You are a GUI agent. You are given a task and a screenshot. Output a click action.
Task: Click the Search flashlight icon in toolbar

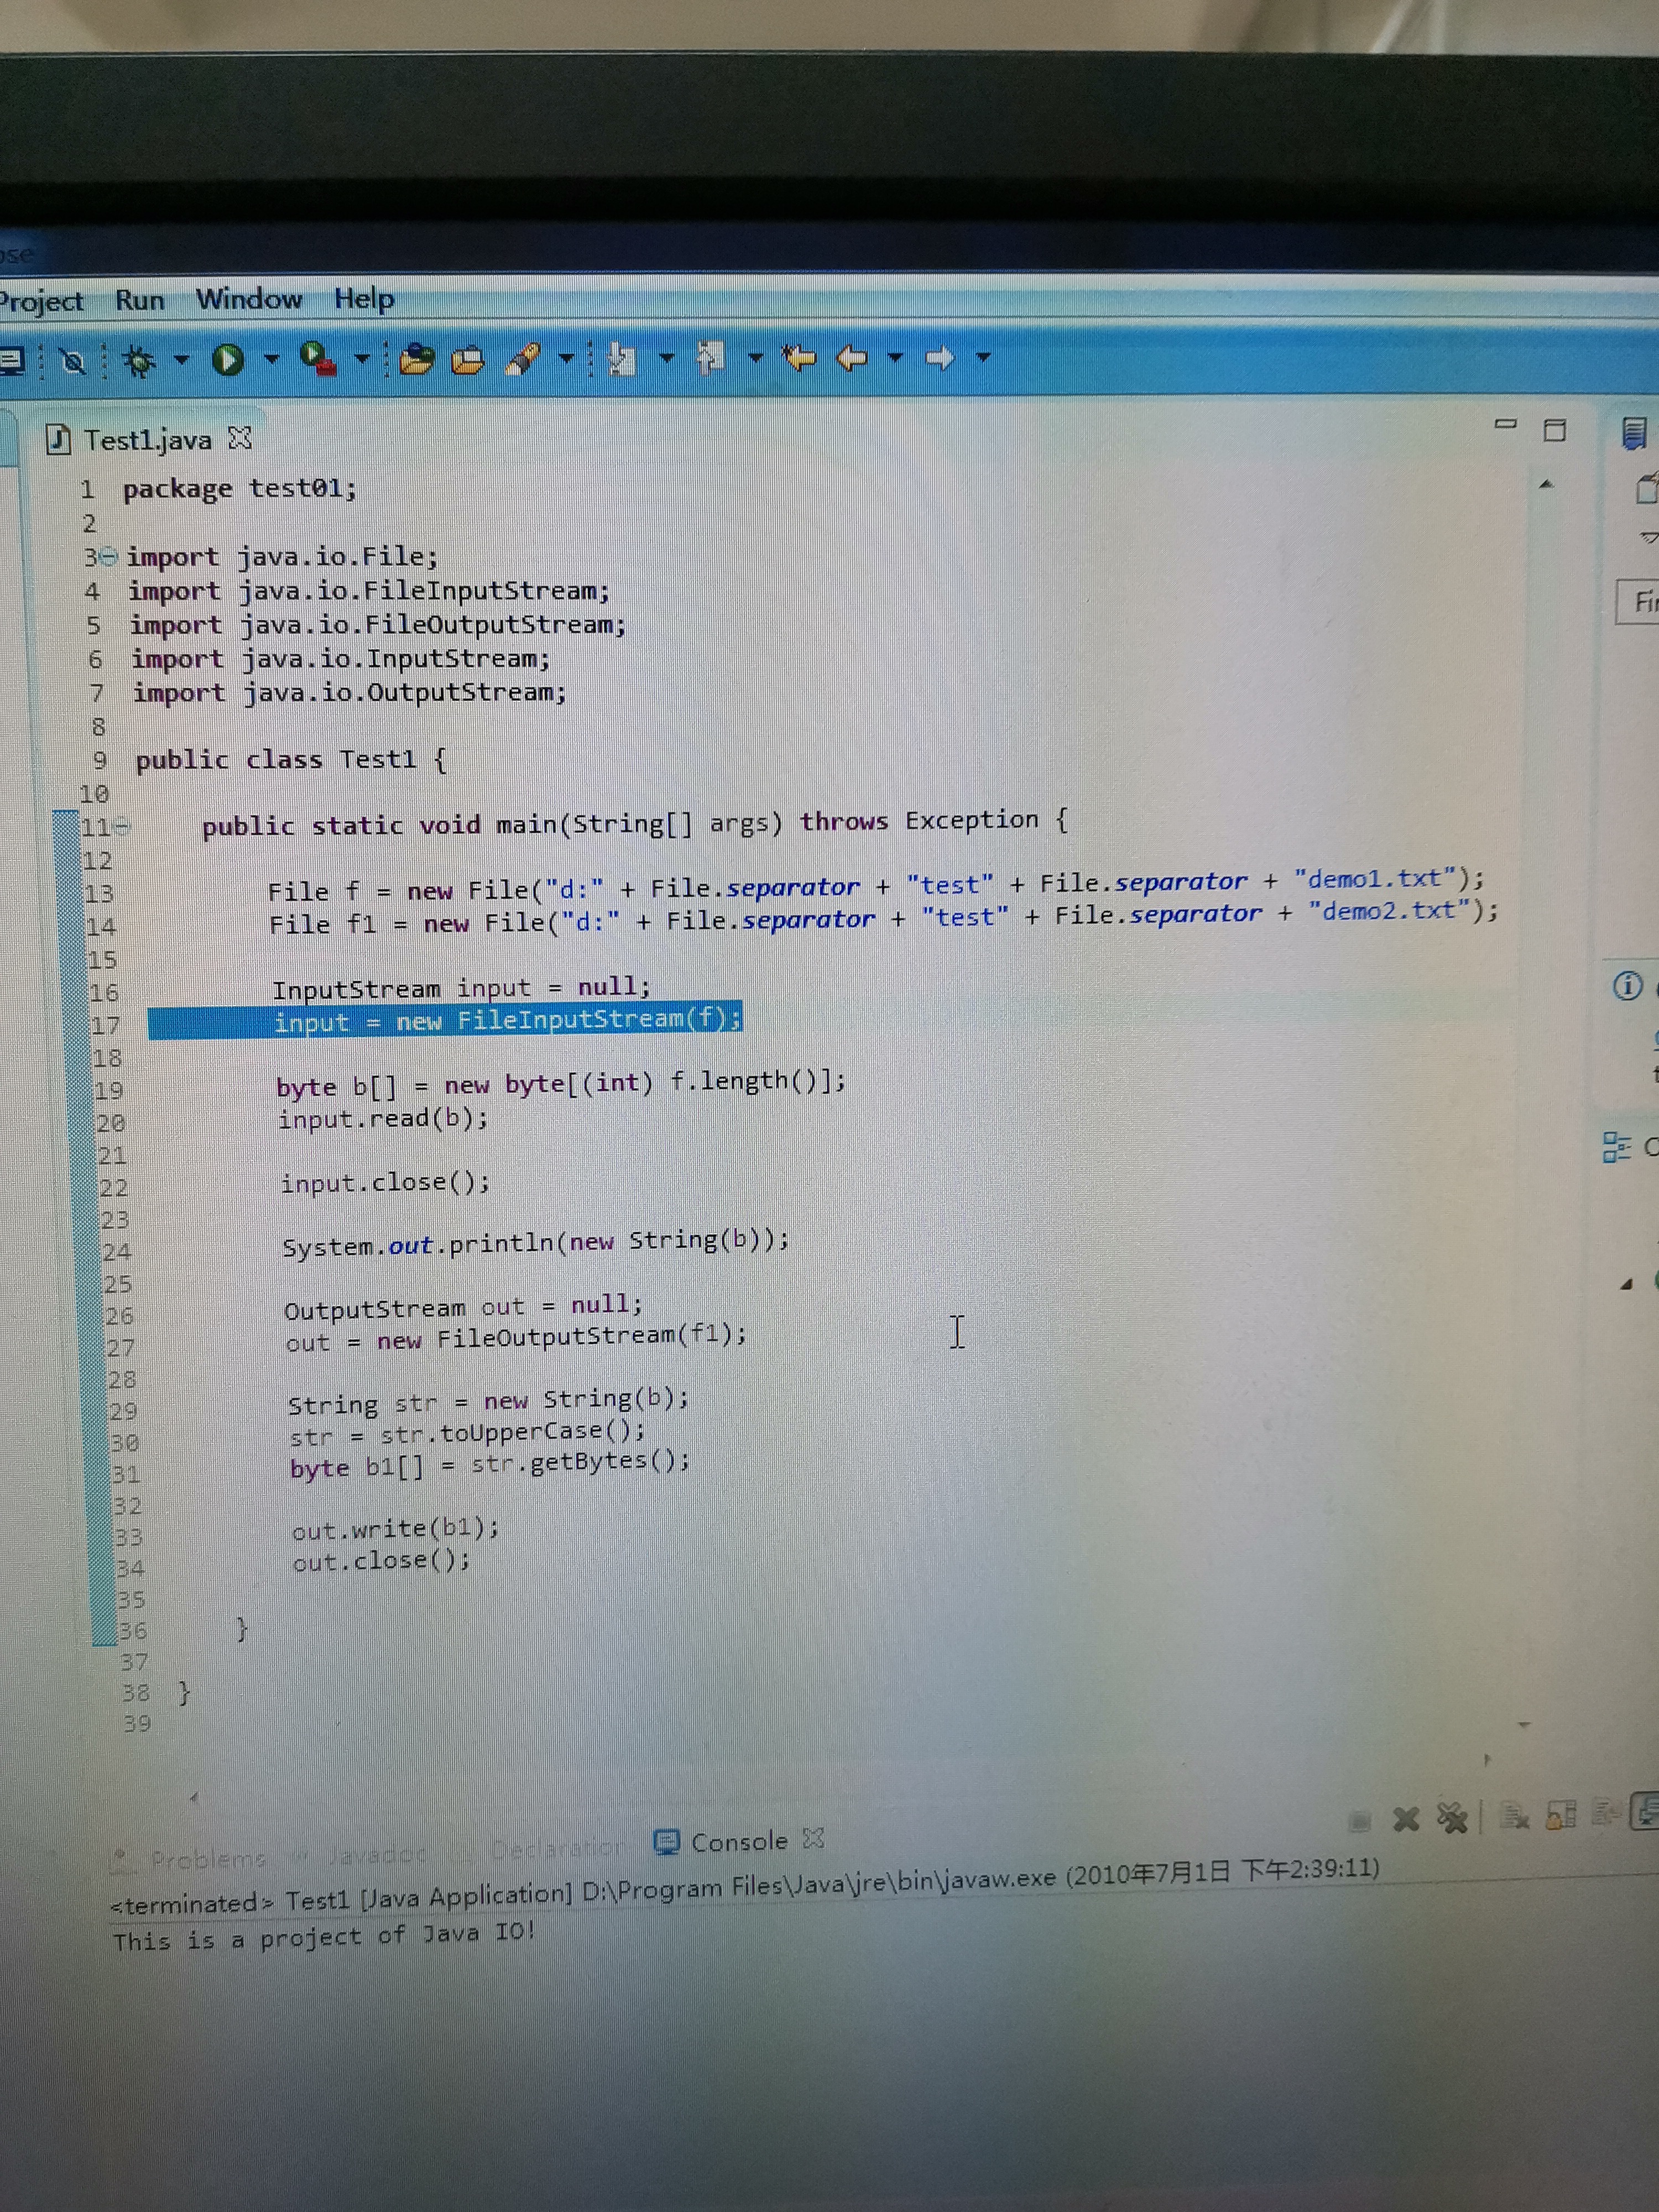(523, 358)
